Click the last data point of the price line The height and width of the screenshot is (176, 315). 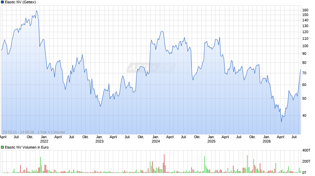pos(301,70)
